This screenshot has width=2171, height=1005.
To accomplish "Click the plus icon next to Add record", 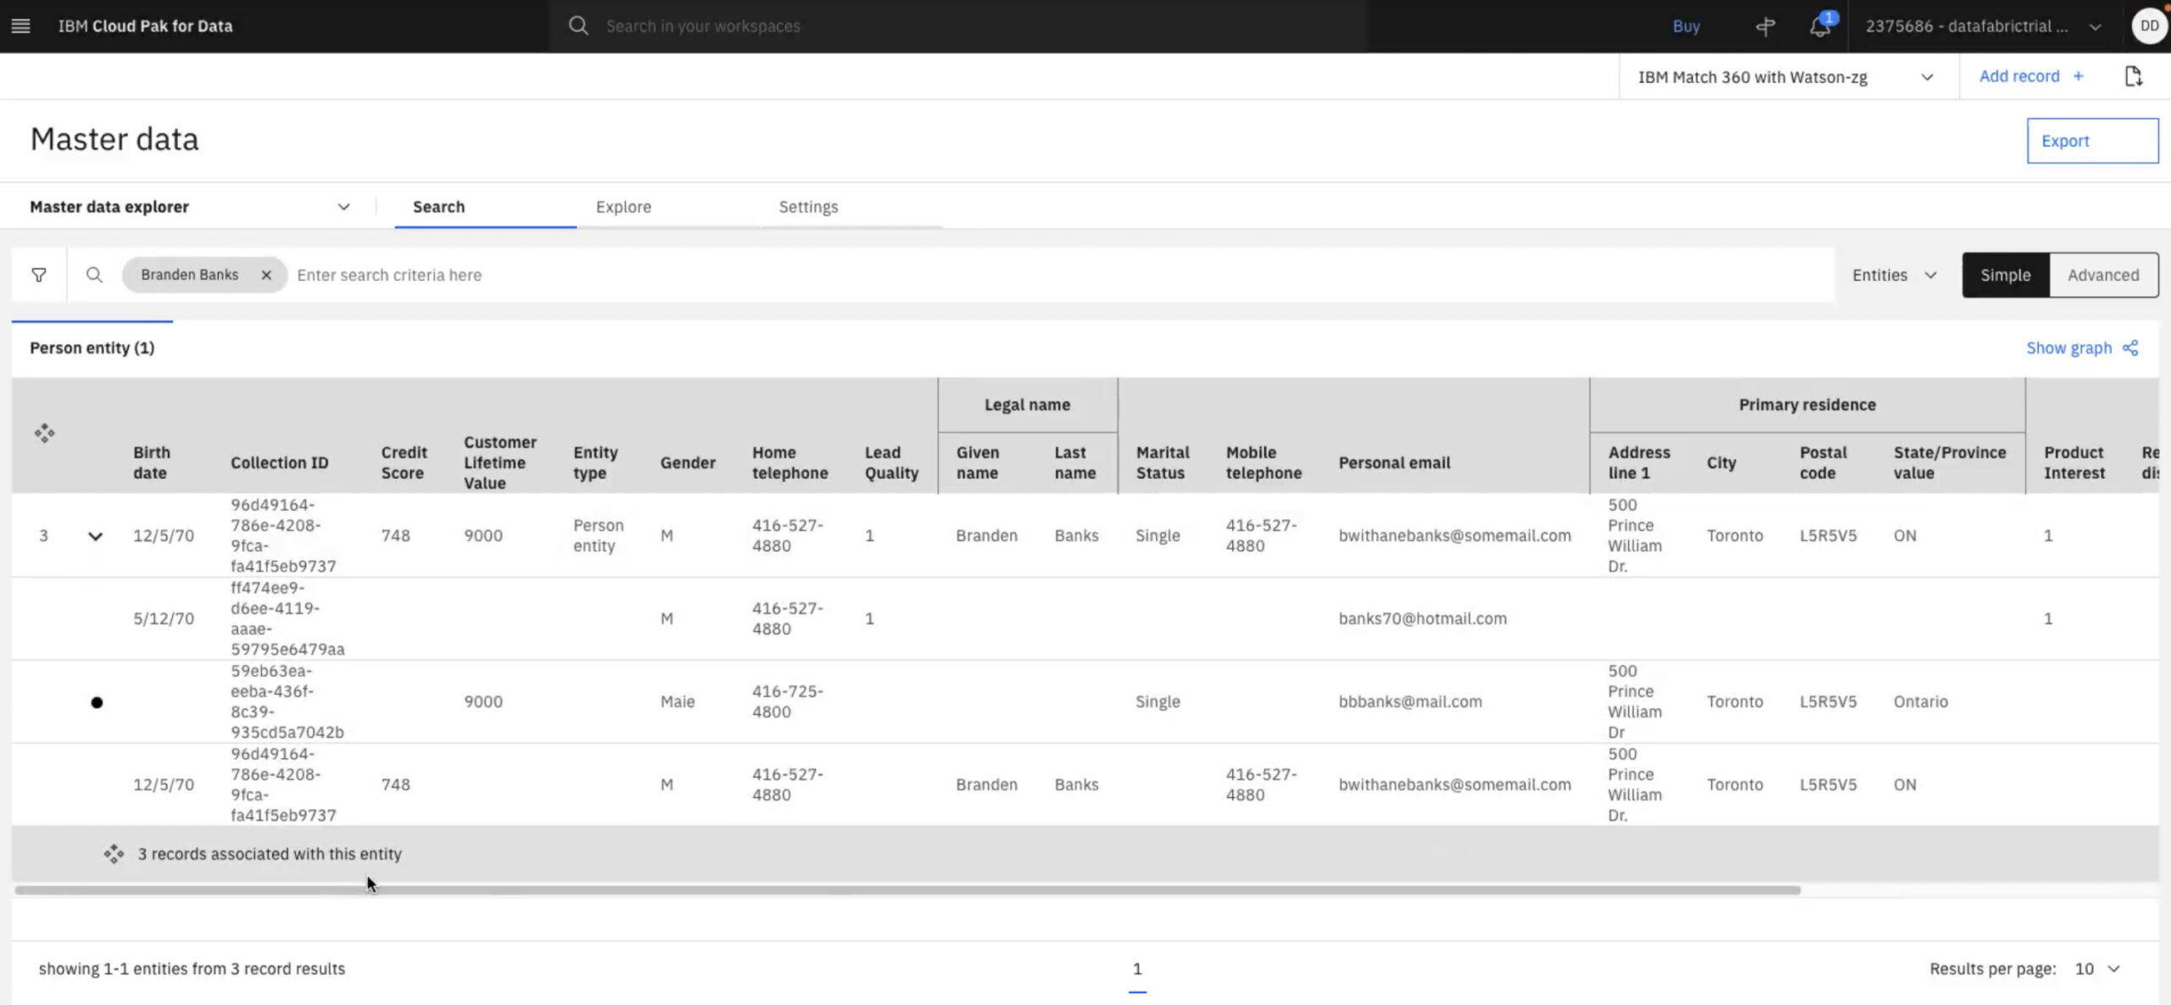I will point(2079,76).
